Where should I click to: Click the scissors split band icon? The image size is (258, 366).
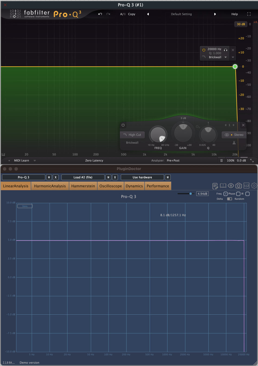[x=234, y=143]
